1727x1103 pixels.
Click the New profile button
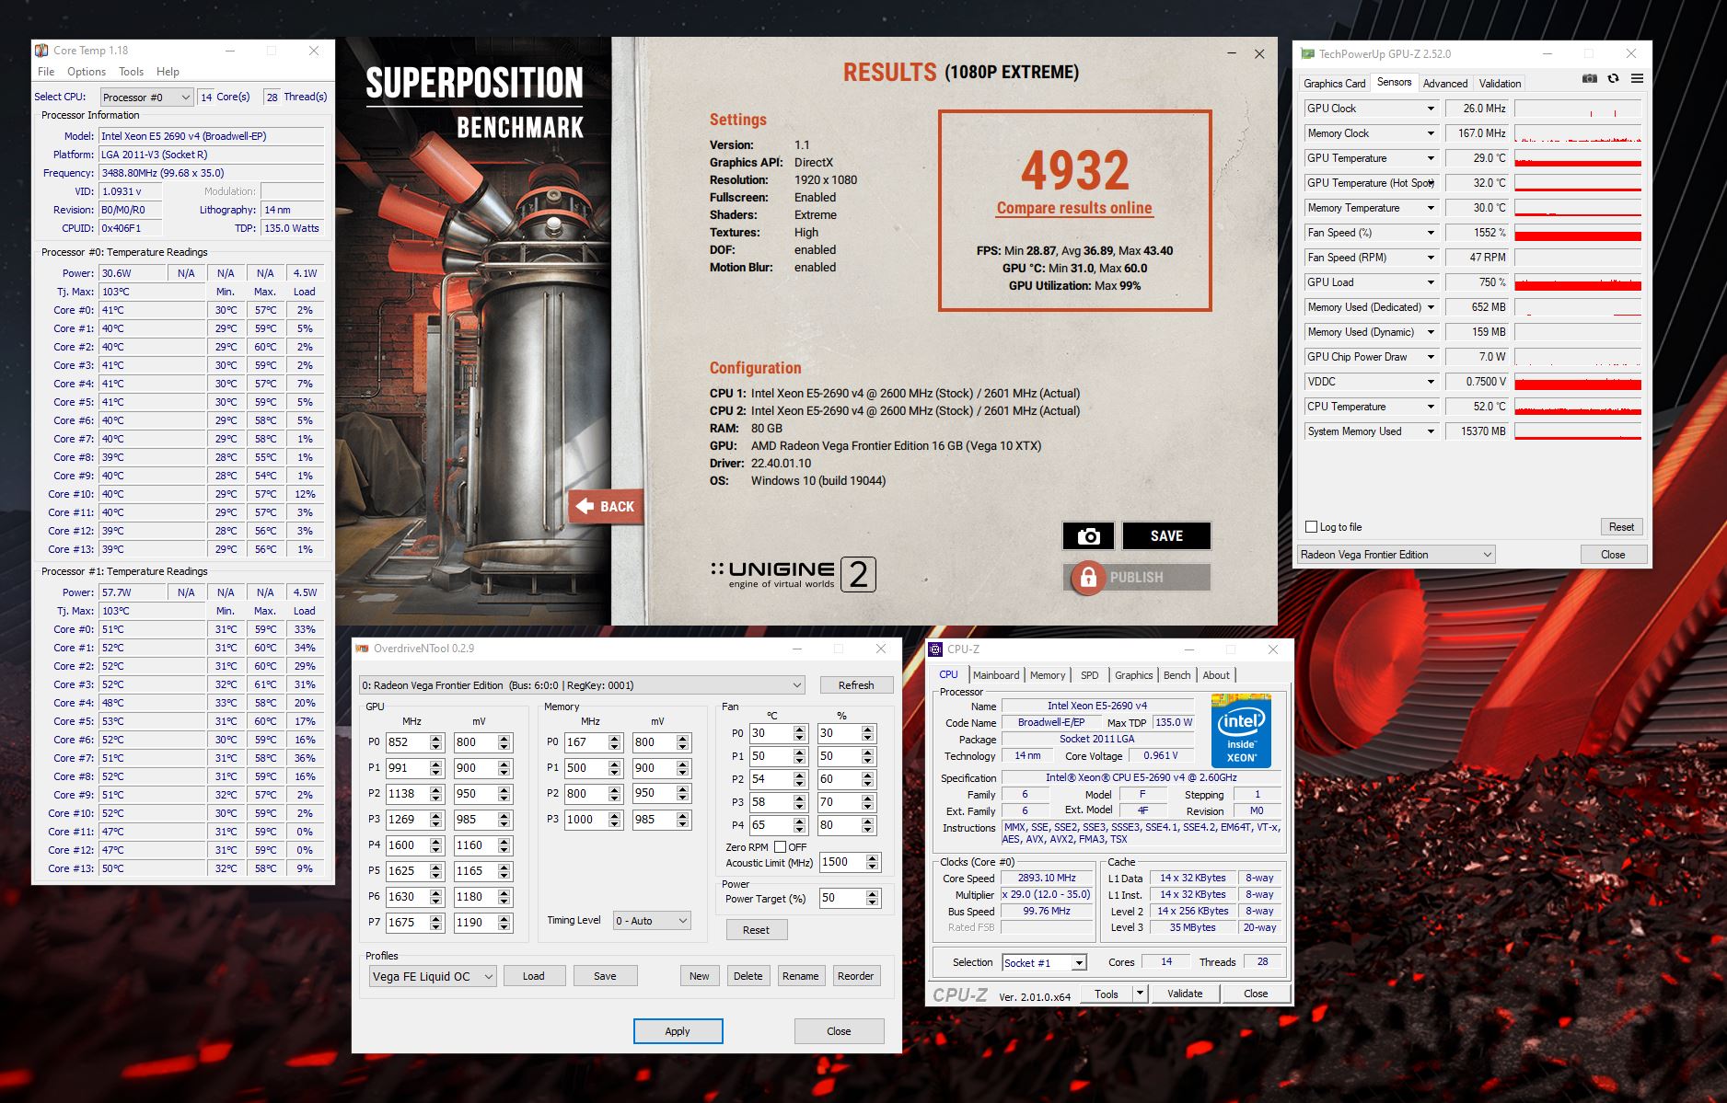pos(699,976)
